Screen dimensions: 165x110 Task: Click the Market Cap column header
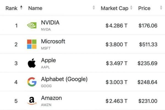114,8
